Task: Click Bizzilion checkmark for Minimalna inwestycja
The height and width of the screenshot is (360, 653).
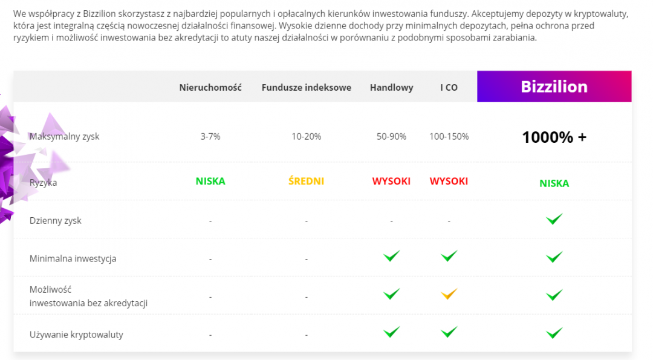Action: [x=554, y=258]
